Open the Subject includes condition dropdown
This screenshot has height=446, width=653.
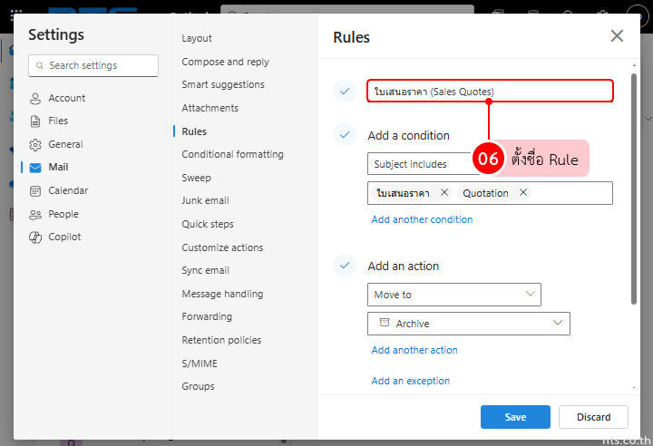click(422, 164)
